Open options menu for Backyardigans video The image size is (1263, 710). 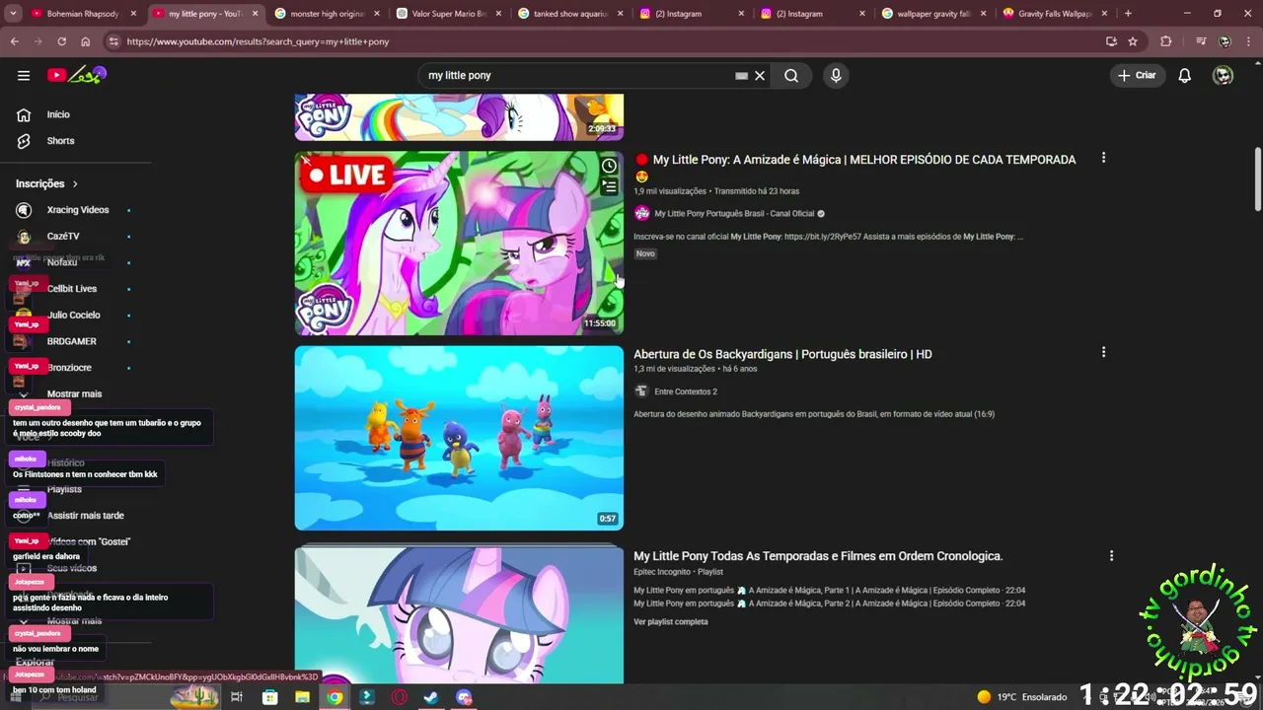coord(1103,352)
